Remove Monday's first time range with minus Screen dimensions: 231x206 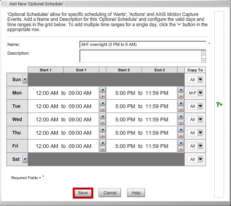click(x=102, y=96)
